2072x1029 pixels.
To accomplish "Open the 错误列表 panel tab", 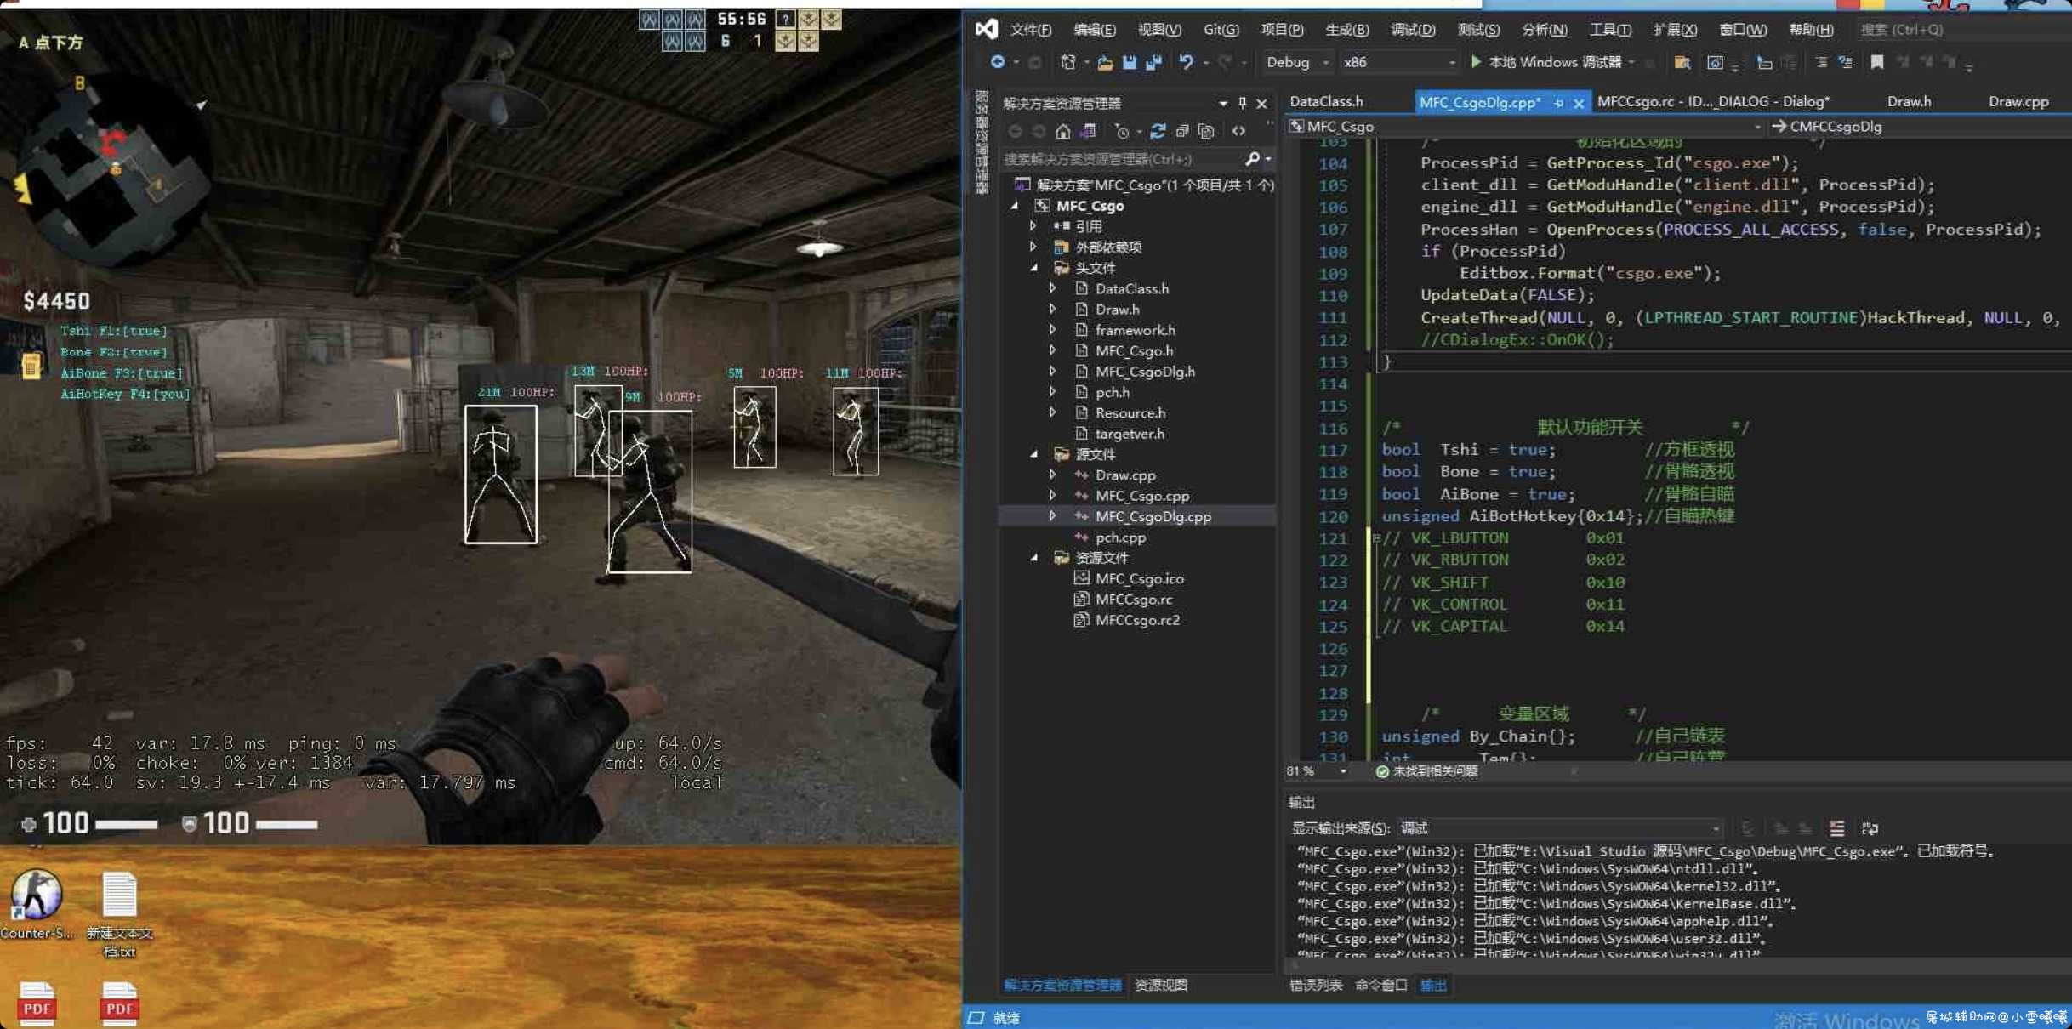I will pos(1316,985).
